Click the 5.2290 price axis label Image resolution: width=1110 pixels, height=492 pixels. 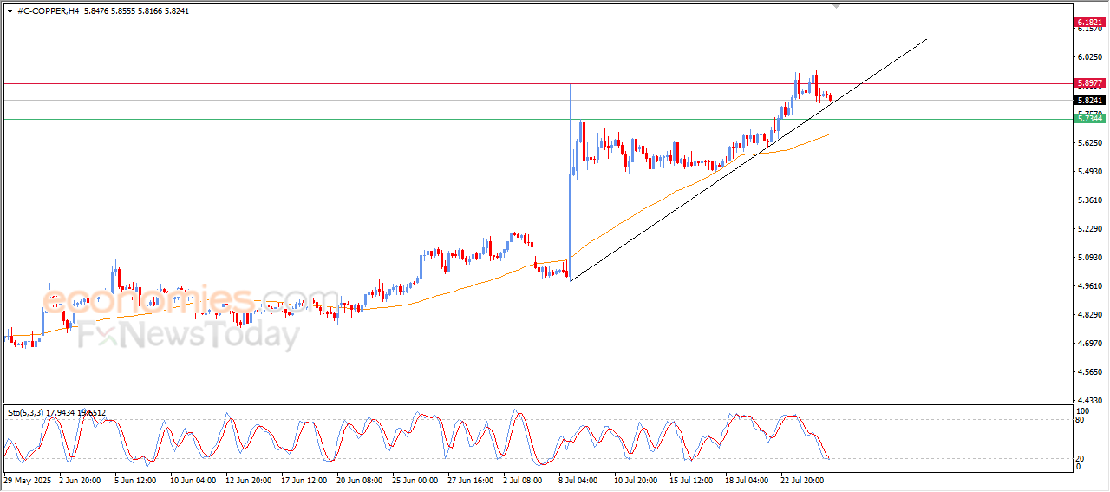click(x=1090, y=229)
